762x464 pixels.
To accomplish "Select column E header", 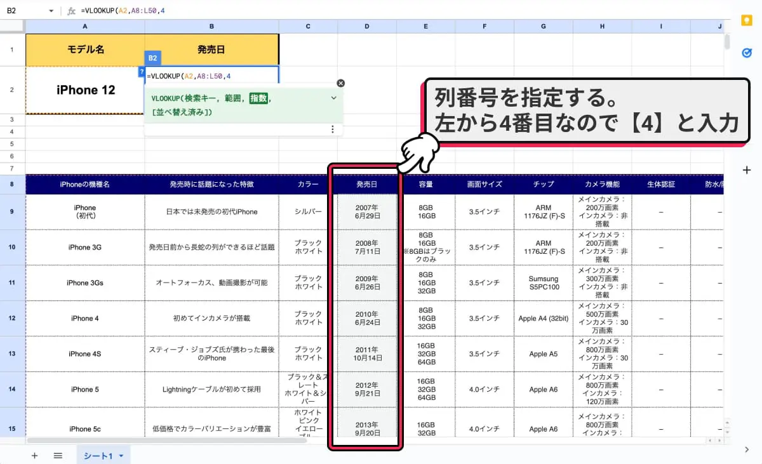I will (x=426, y=27).
